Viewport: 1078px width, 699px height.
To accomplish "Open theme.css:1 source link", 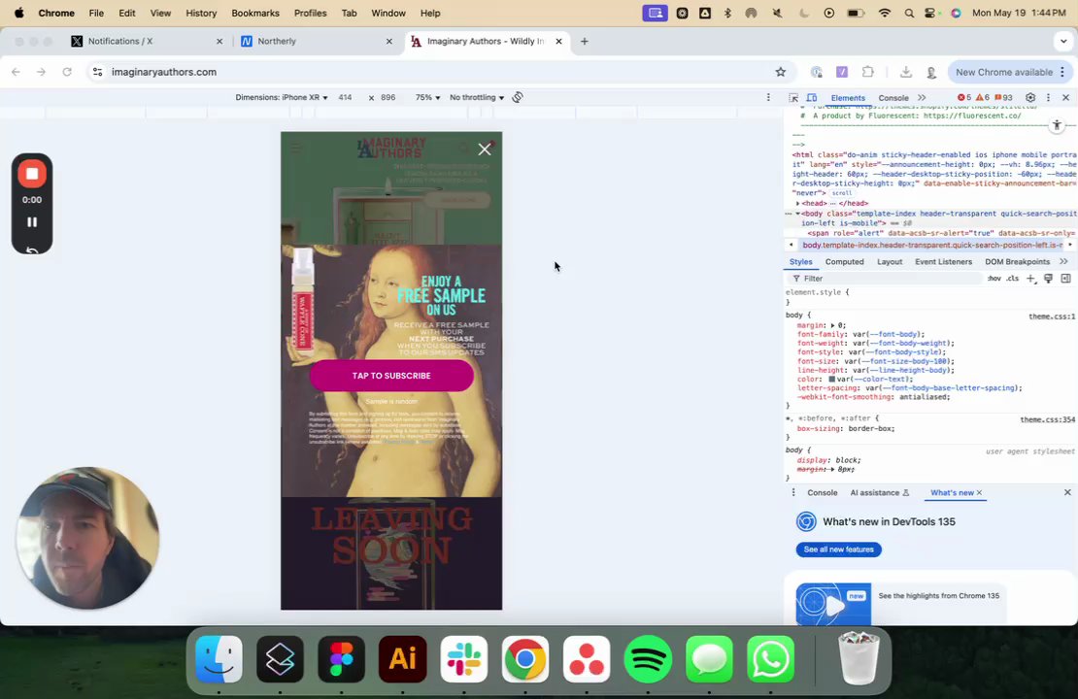I will tap(1051, 316).
